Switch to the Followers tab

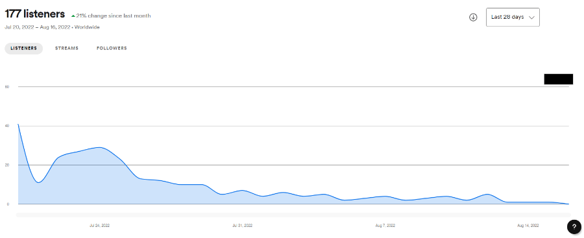(x=112, y=49)
